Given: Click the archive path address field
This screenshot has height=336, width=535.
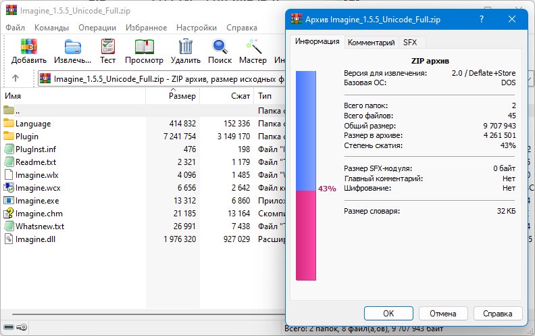Looking at the screenshot, I should [x=161, y=78].
